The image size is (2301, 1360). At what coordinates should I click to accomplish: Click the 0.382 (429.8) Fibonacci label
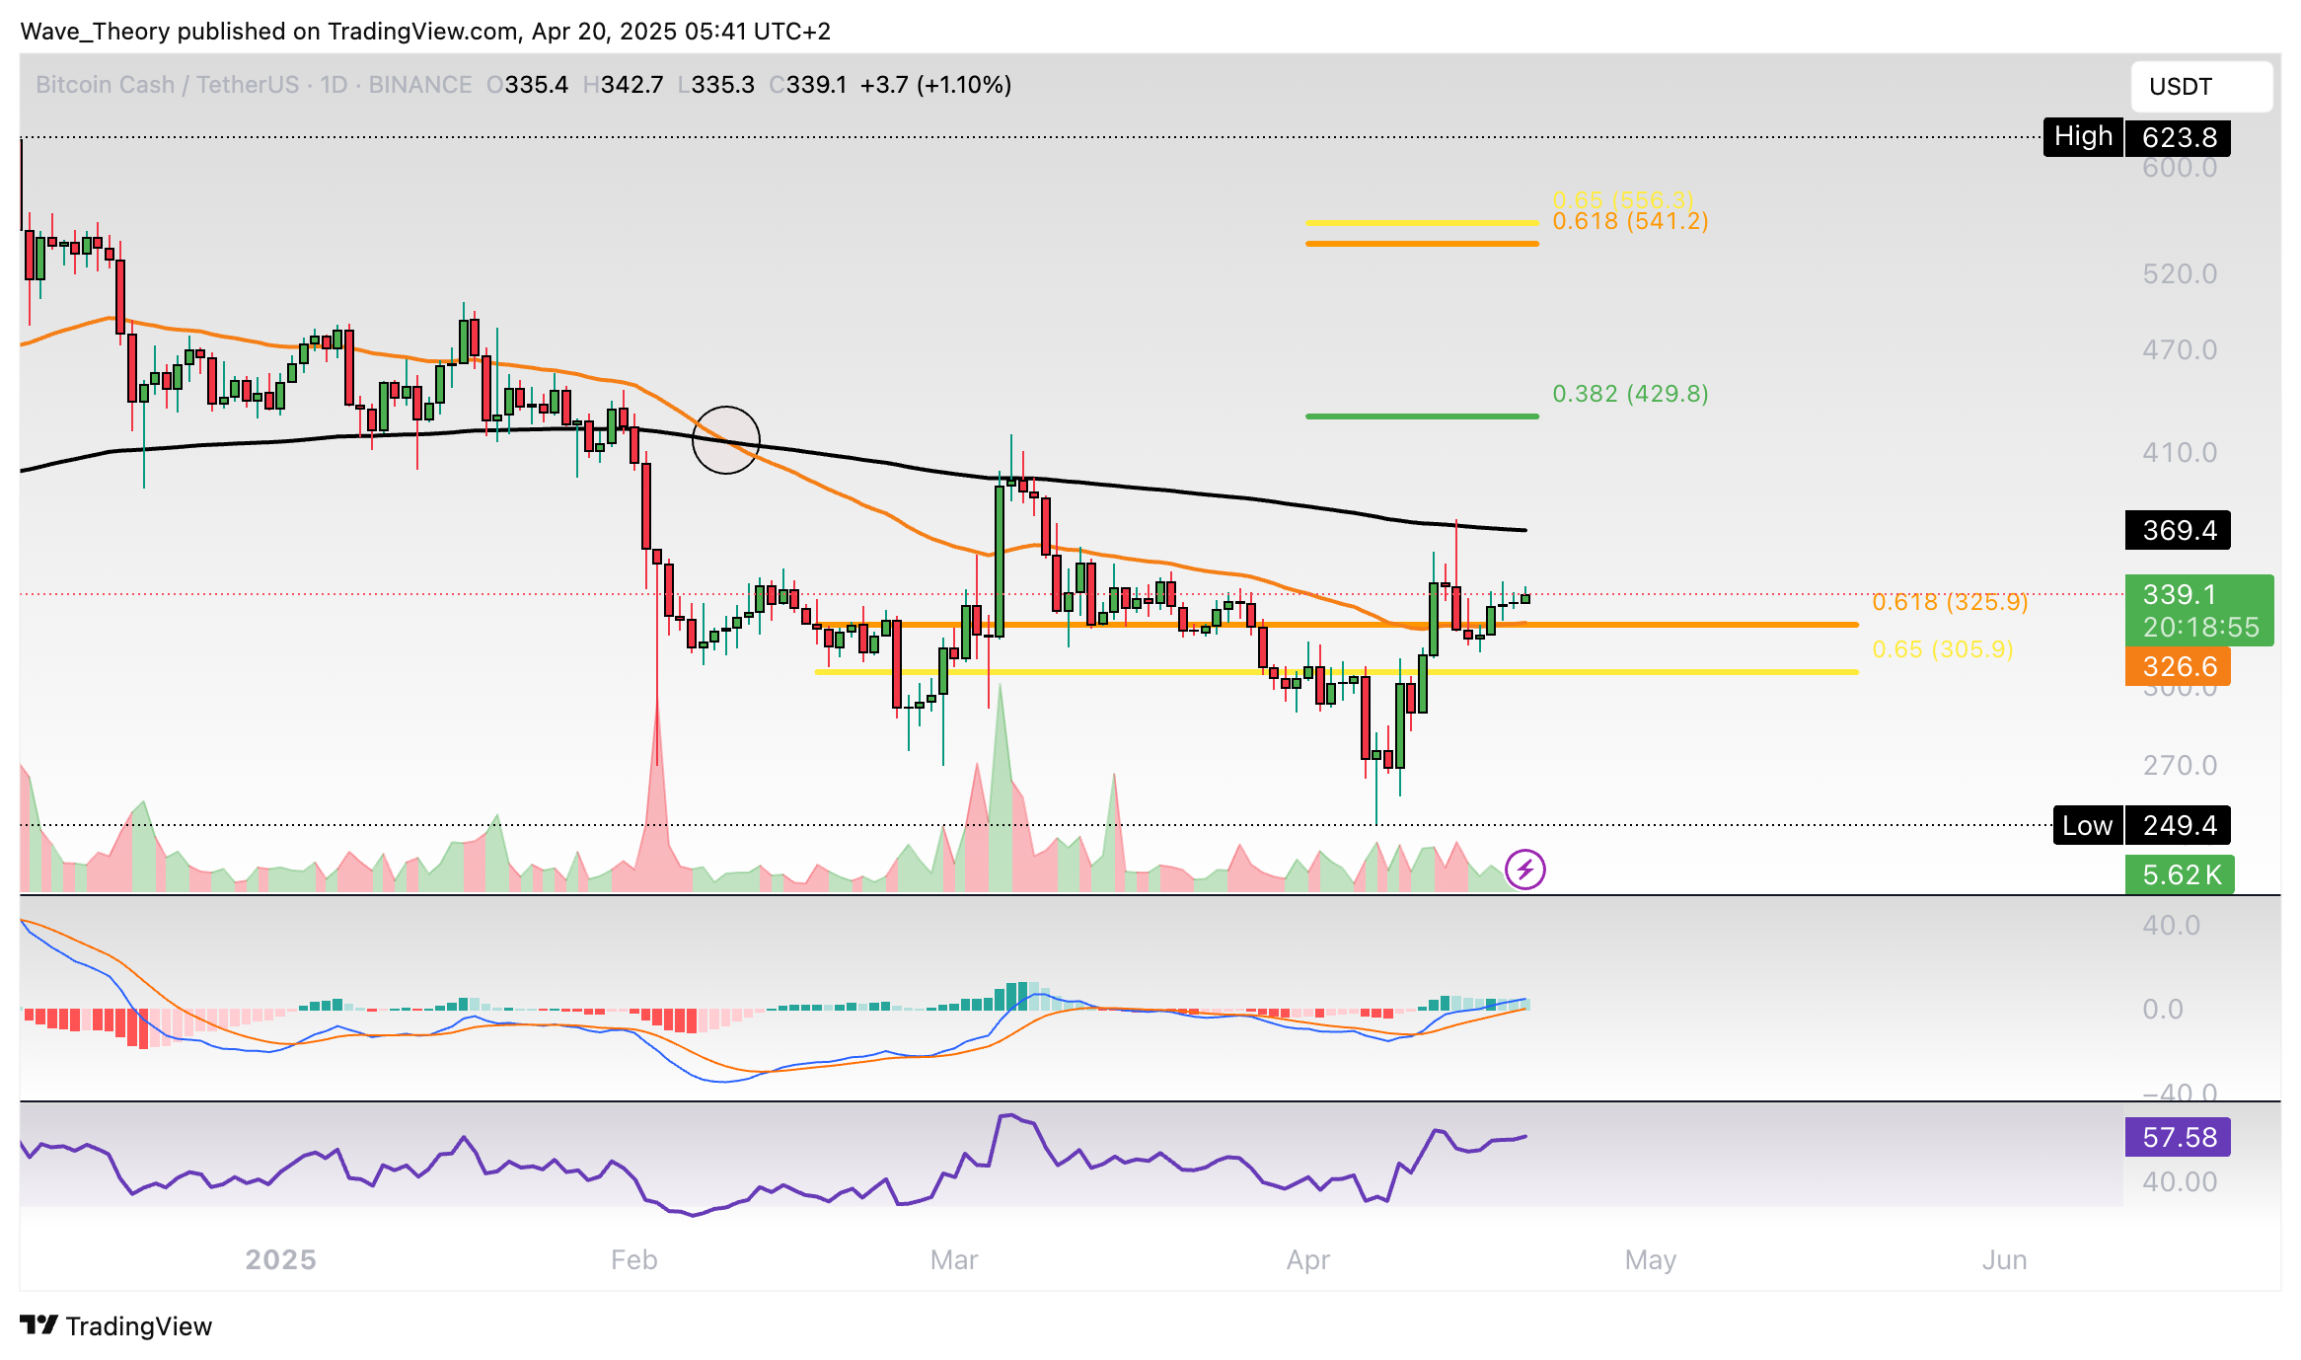tap(1630, 394)
